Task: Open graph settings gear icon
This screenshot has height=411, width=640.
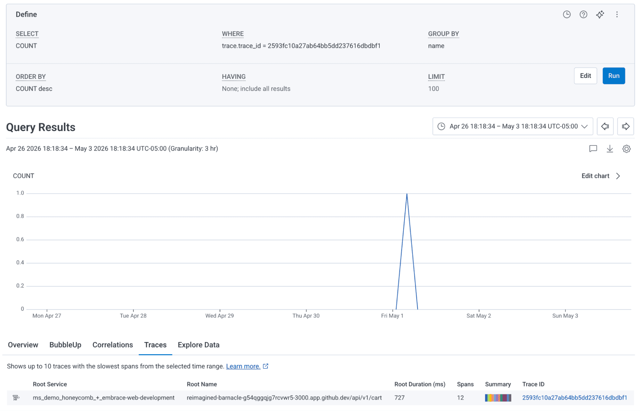Action: [626, 149]
